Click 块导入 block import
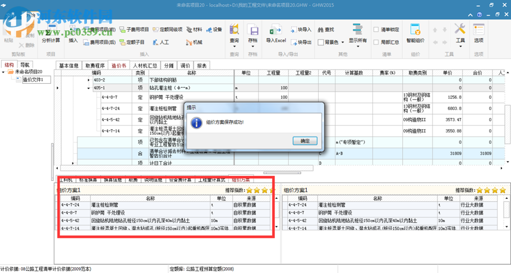This screenshot has width=511, height=273. point(301,30)
